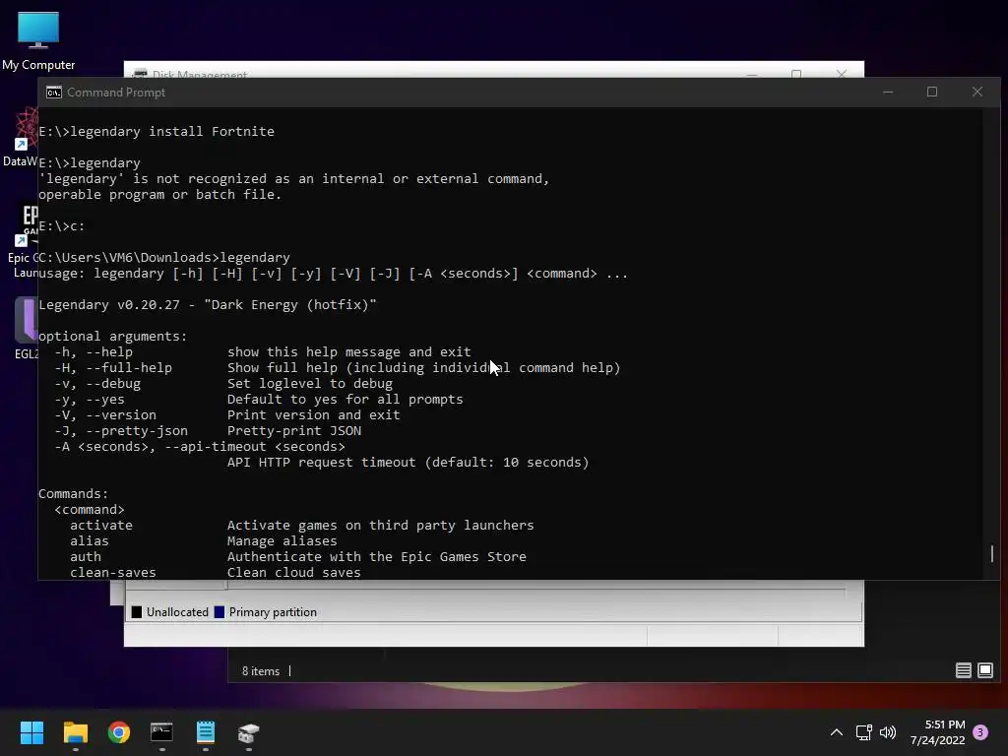Viewport: 1008px width, 756px height.
Task: Click the 'Legendary v0.20.27' version line
Action: click(207, 305)
